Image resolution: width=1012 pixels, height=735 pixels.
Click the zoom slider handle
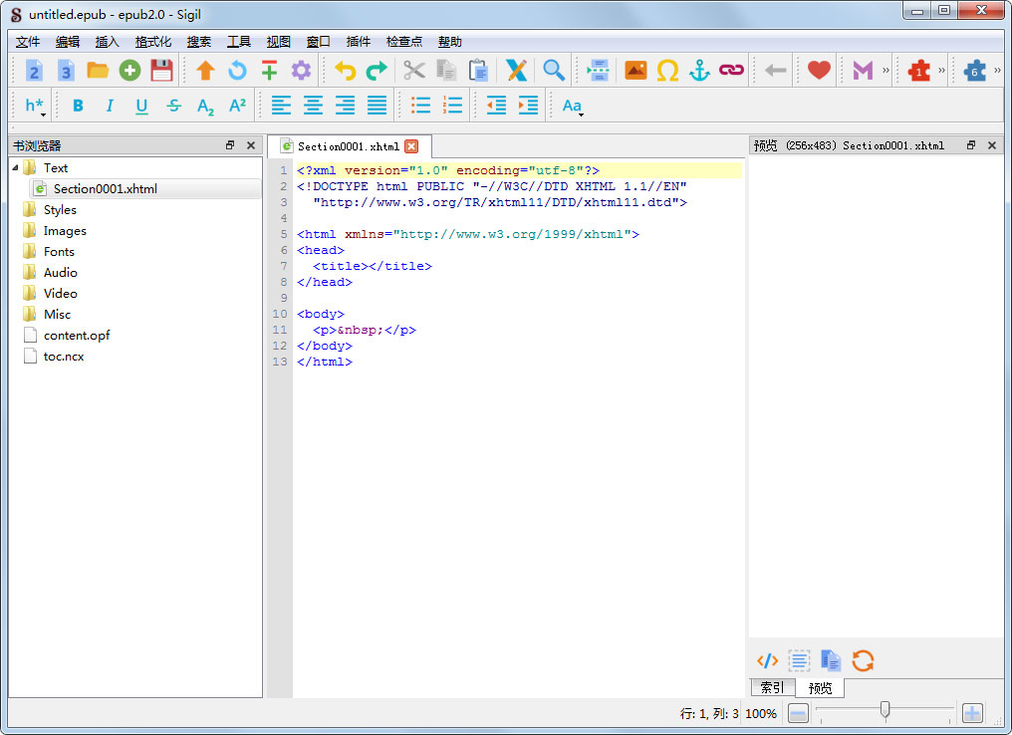[x=885, y=710]
